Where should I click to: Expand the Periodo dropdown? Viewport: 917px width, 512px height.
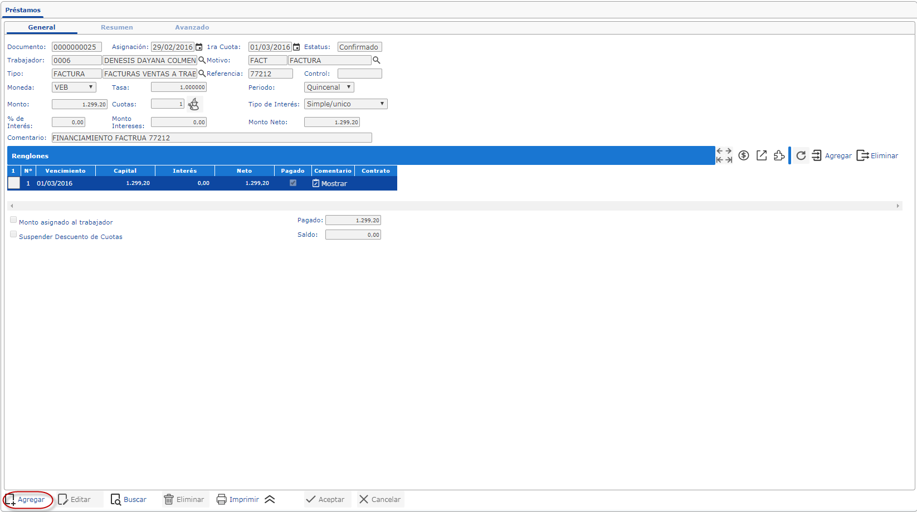point(329,87)
